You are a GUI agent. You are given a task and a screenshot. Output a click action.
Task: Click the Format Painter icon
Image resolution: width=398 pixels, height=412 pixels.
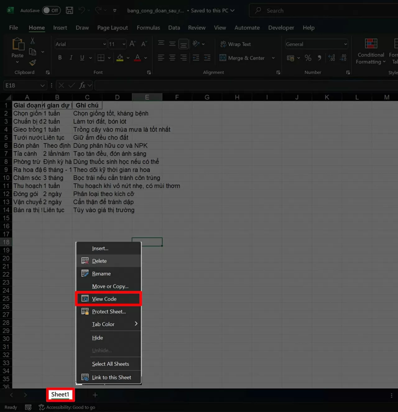[x=32, y=62]
